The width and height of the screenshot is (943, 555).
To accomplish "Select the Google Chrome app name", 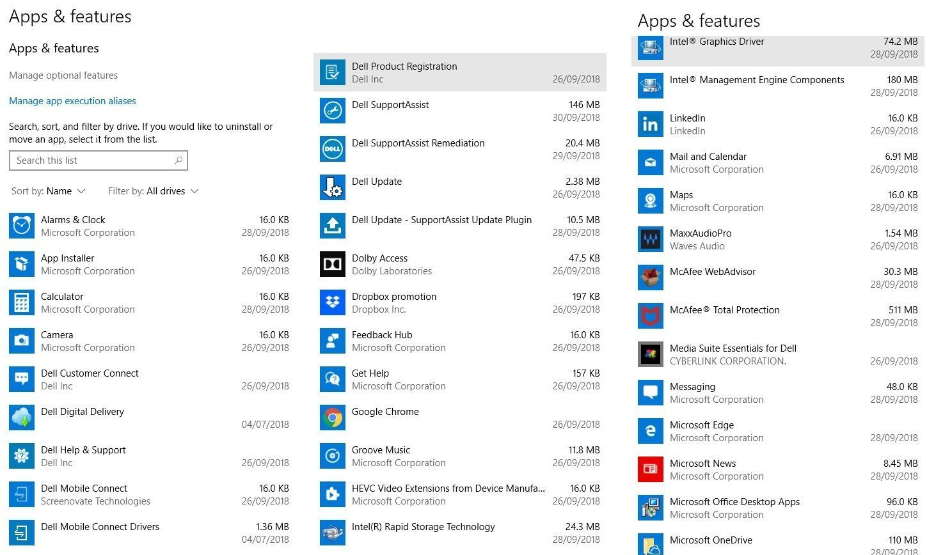I will pos(385,412).
